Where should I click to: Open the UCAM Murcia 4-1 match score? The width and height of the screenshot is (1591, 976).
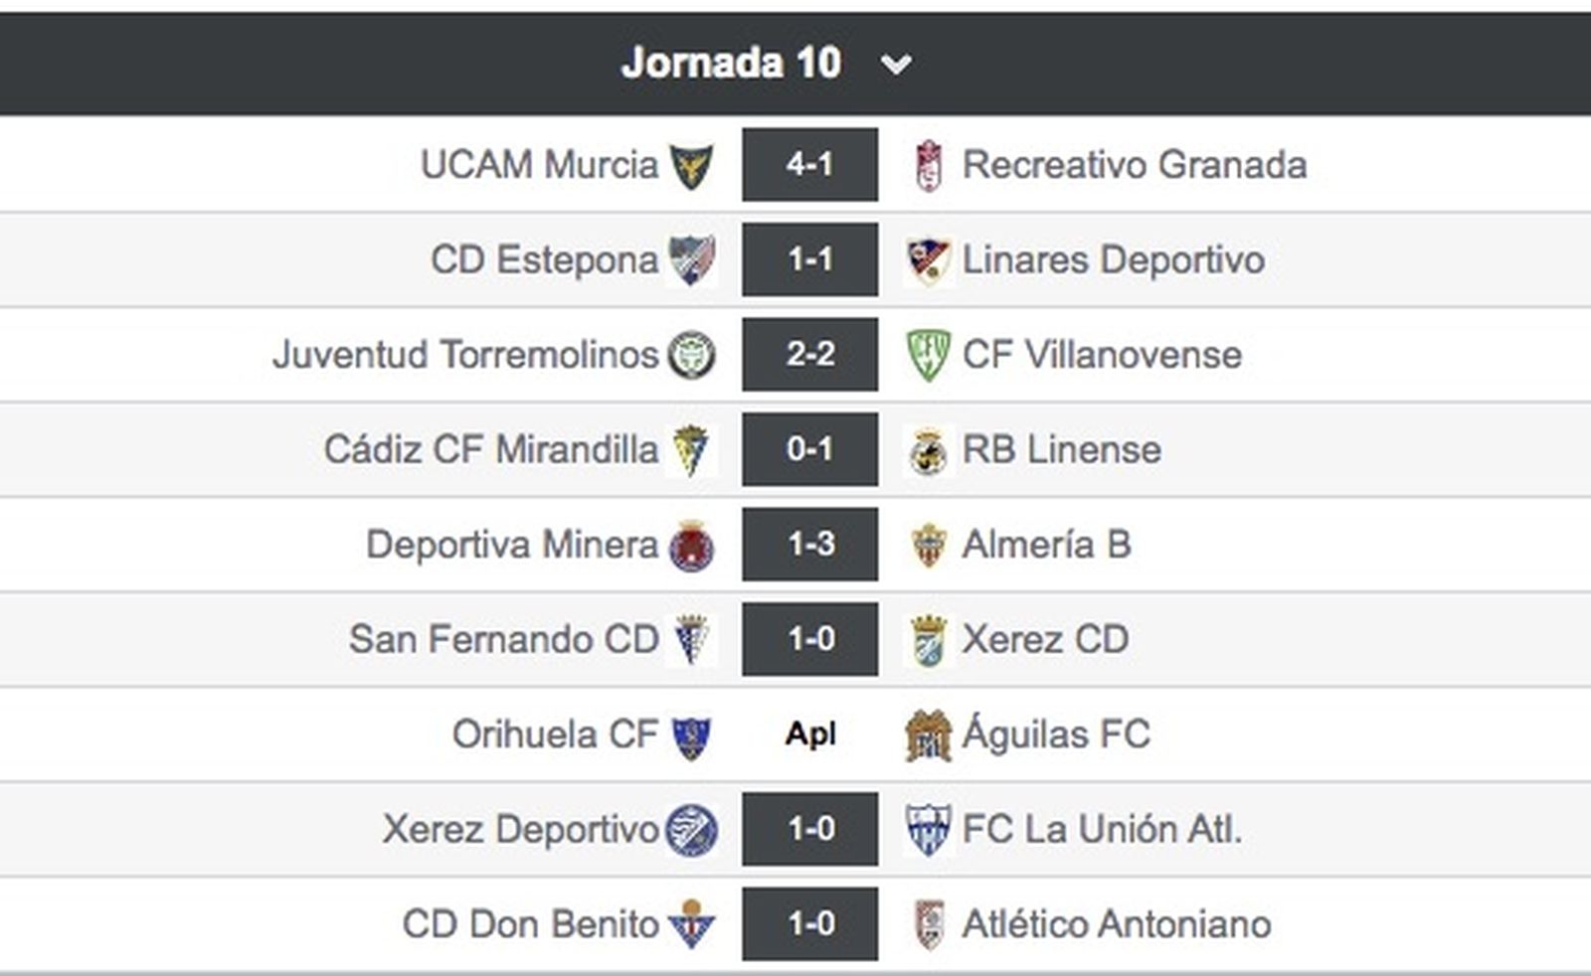809,164
